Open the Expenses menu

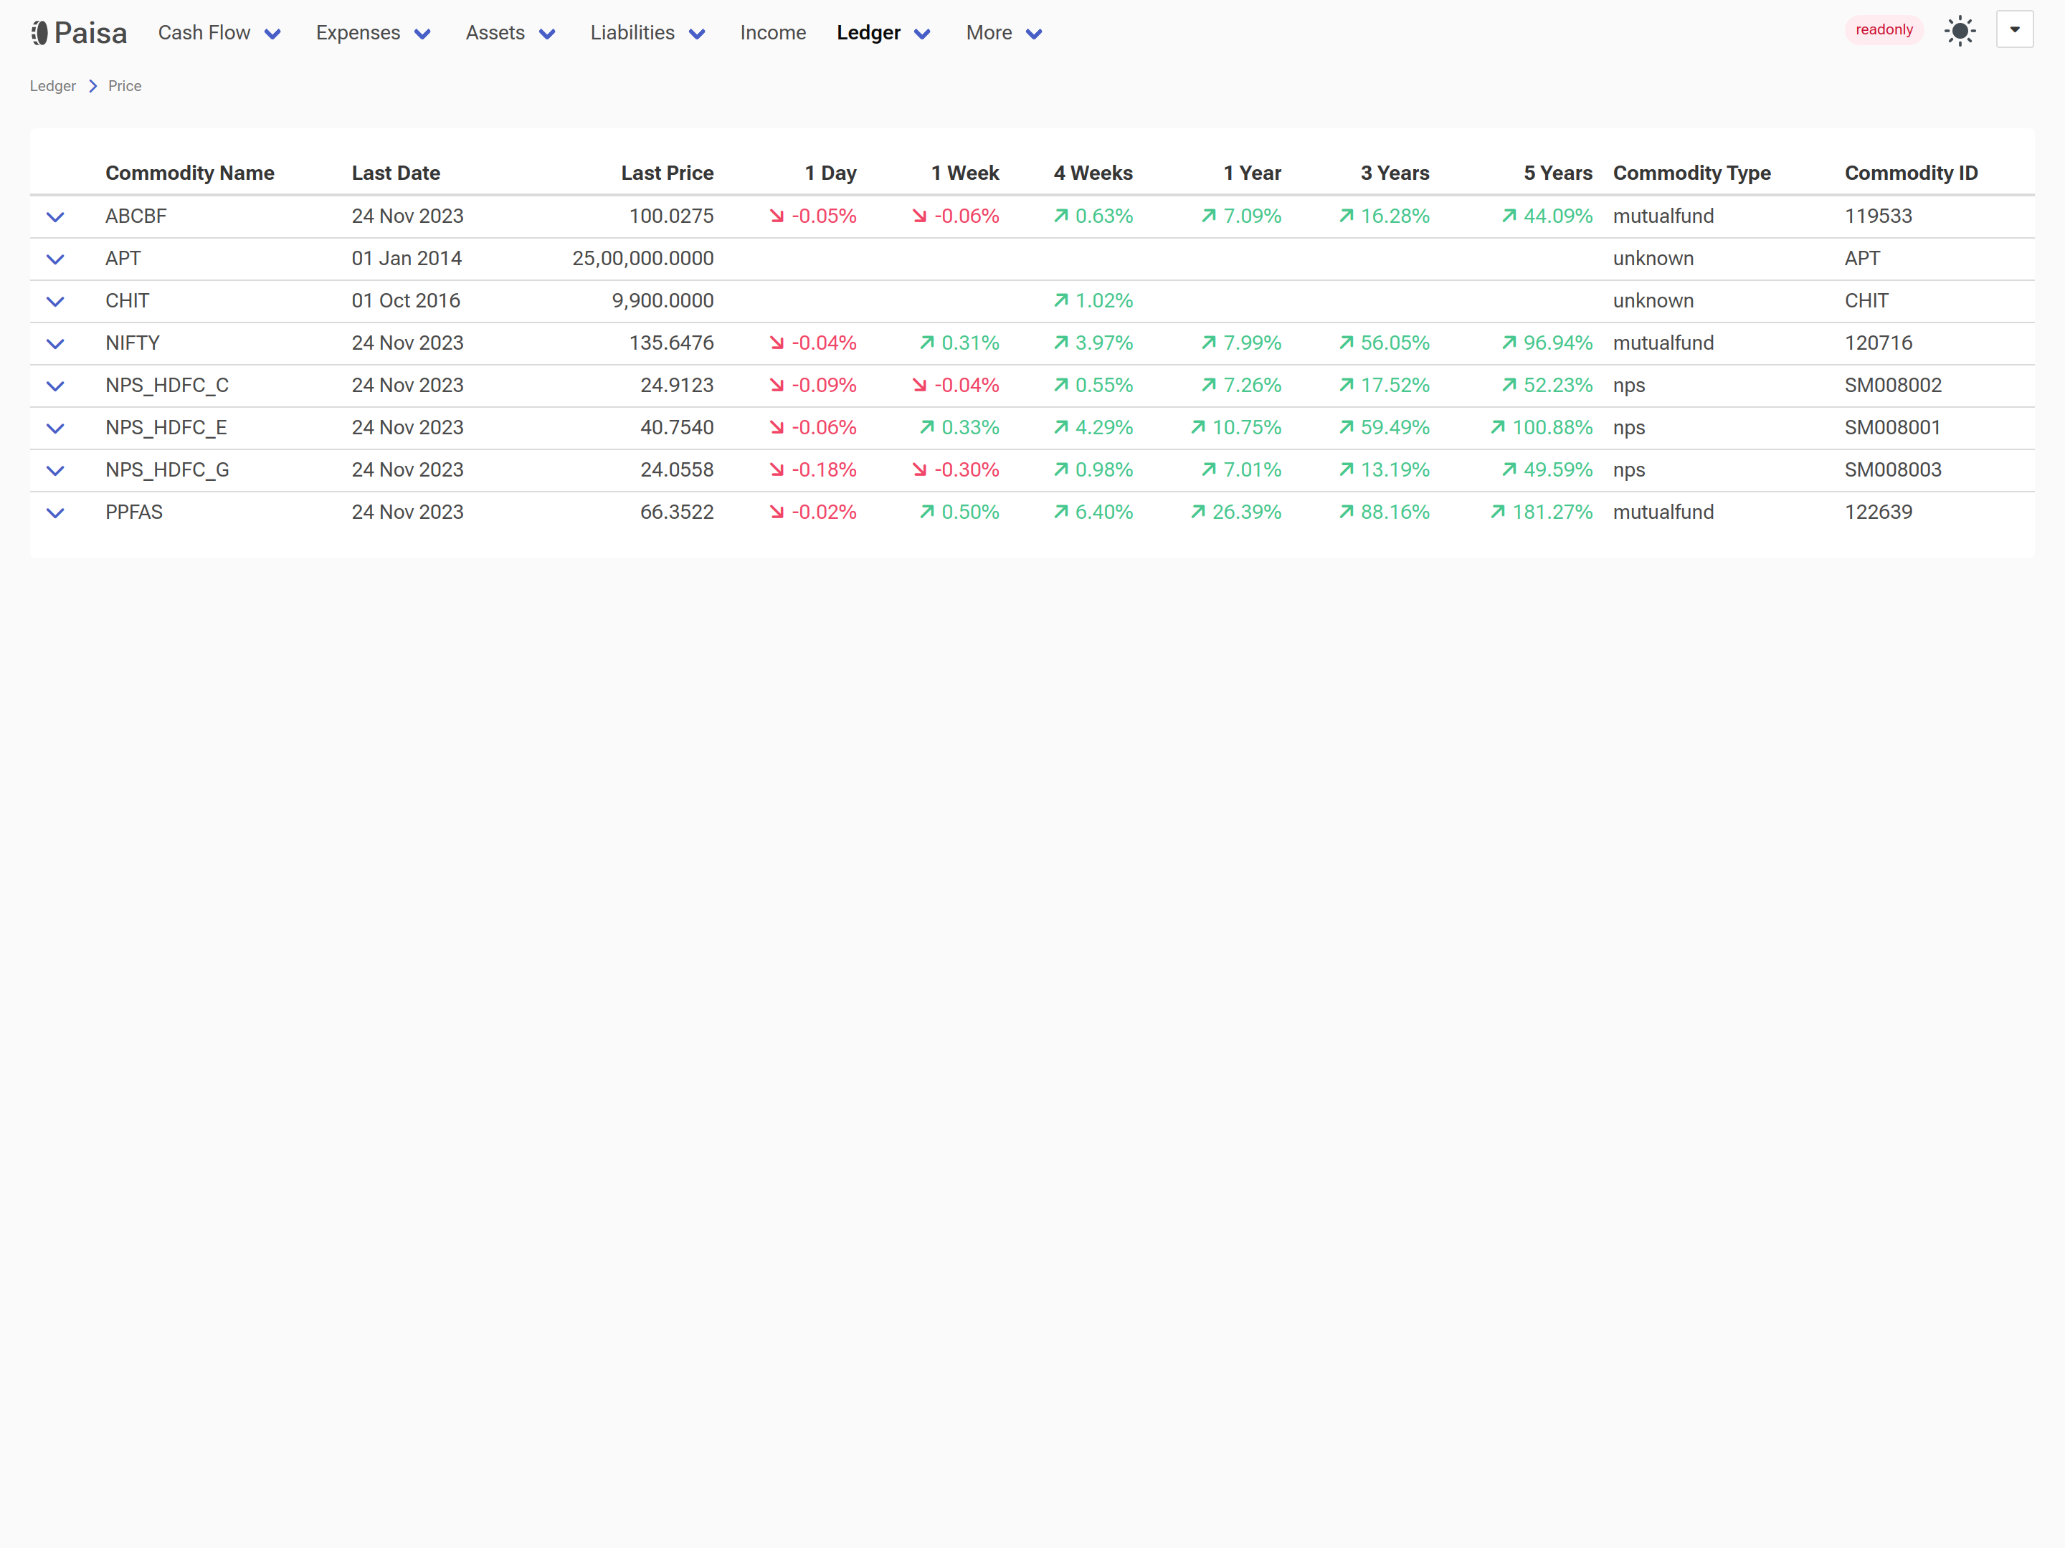pos(374,33)
